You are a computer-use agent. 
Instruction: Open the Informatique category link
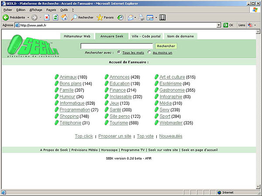(x=72, y=103)
